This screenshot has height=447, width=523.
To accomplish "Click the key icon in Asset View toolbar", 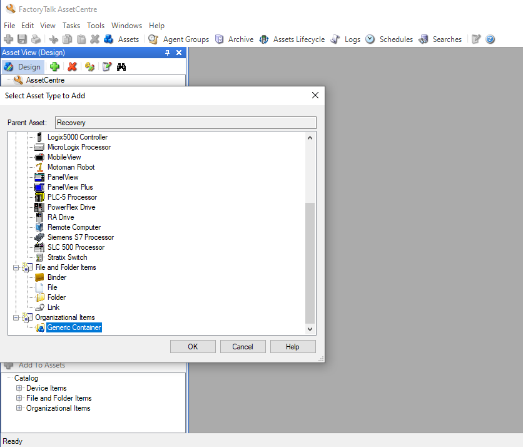I will pyautogui.click(x=89, y=67).
